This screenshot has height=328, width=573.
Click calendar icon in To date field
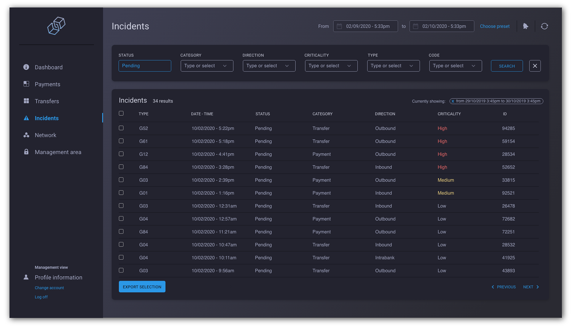click(x=415, y=26)
